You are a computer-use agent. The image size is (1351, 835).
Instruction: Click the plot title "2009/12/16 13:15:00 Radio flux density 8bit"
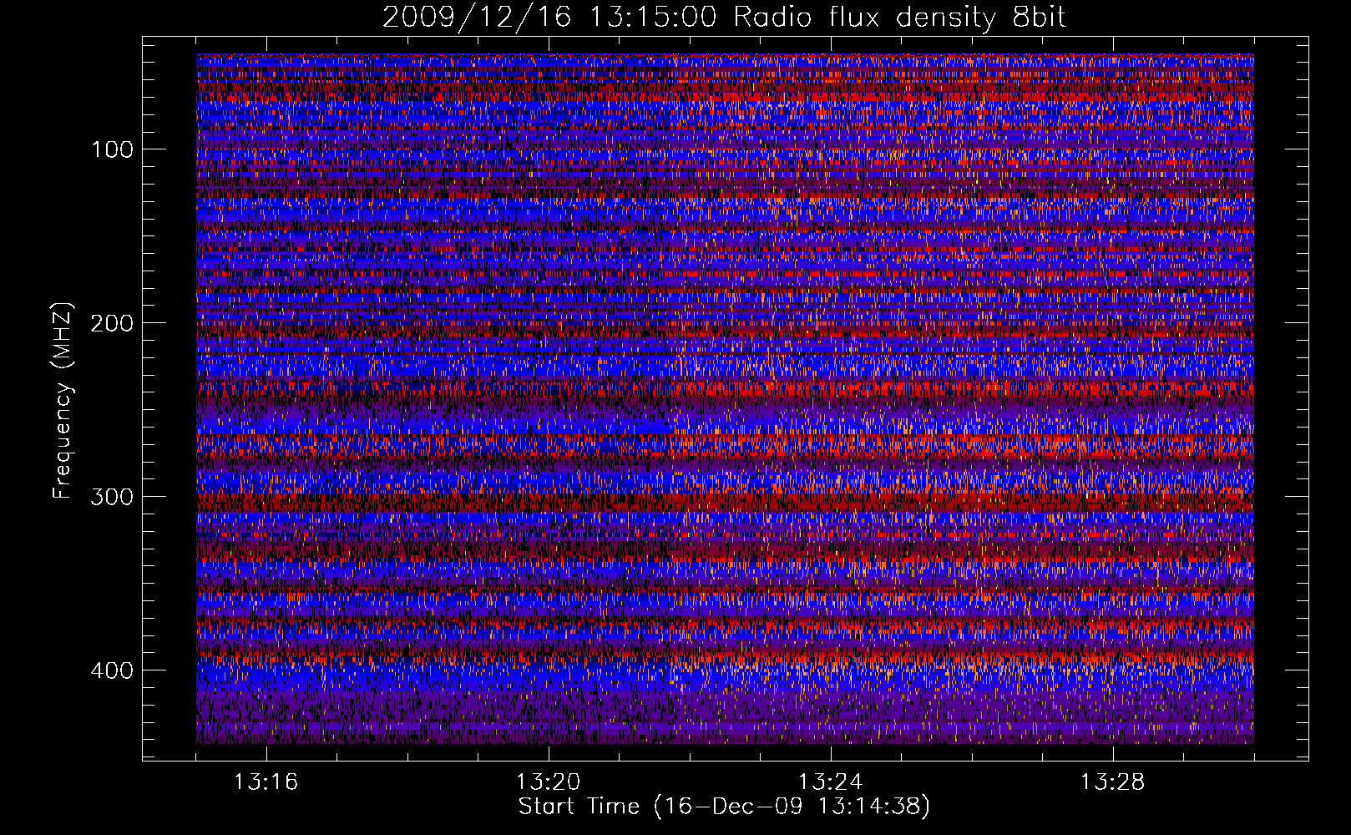tap(725, 17)
